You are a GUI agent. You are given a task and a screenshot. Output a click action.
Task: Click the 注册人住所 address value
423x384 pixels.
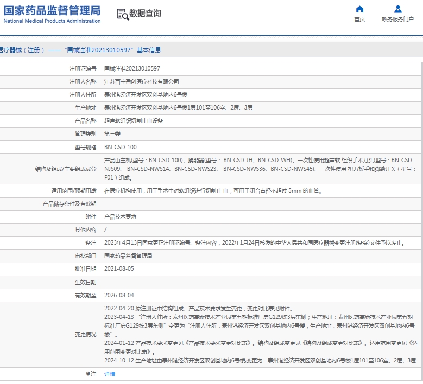(146, 94)
